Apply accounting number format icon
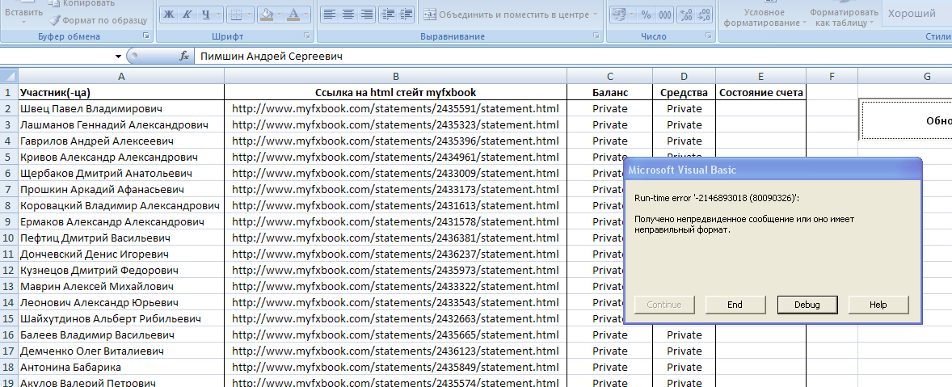Screen dimensions: 952x387 pyautogui.click(x=619, y=15)
